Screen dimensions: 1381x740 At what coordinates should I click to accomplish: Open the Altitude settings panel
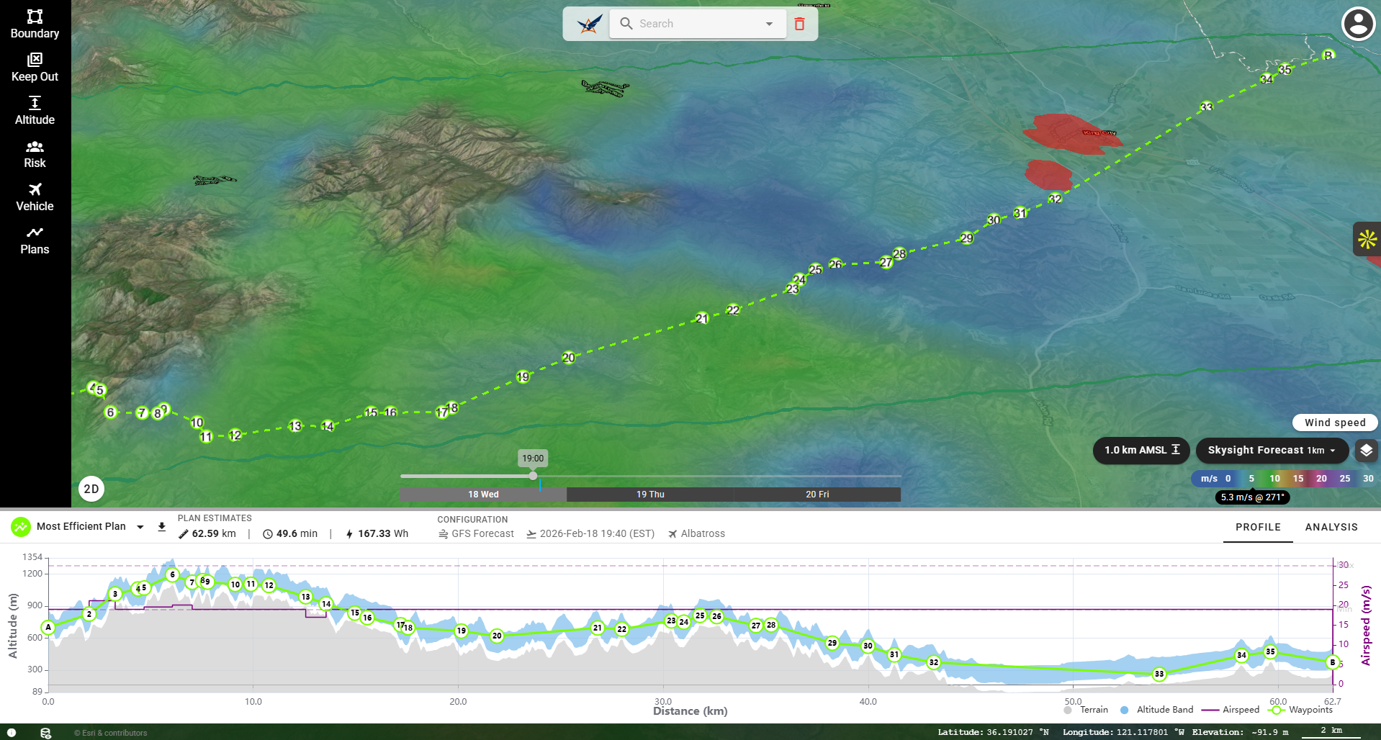tap(35, 110)
